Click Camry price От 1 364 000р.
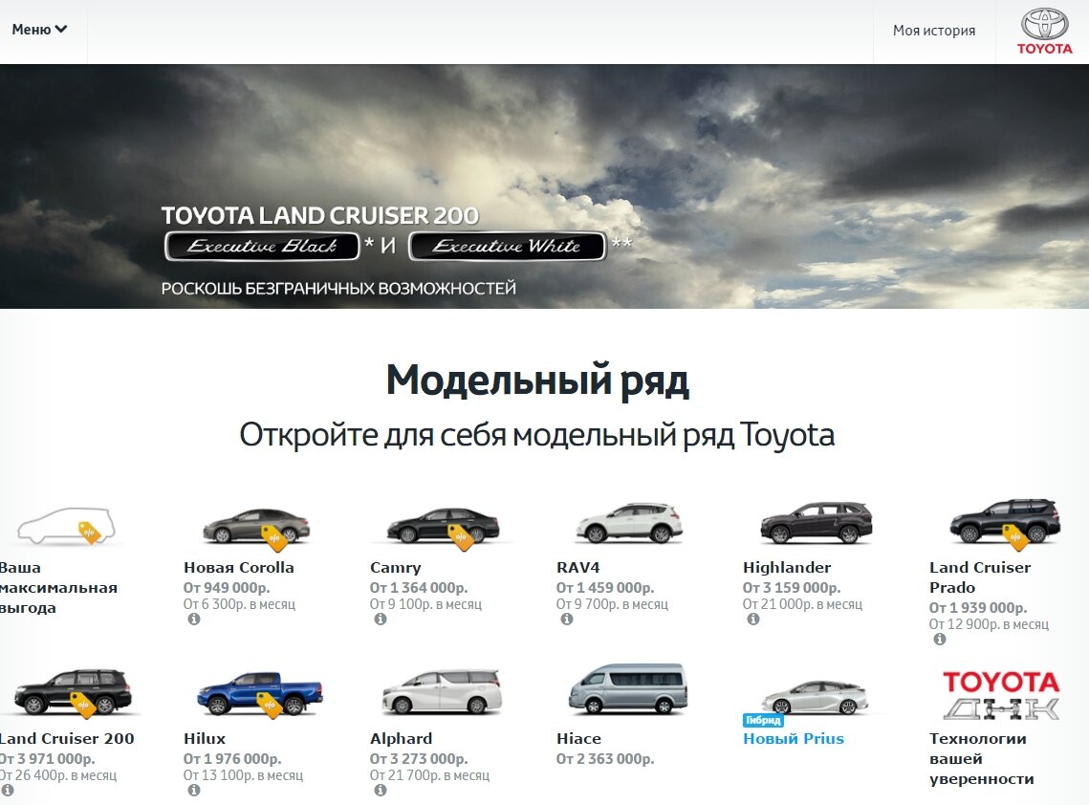This screenshot has width=1089, height=805. click(x=419, y=588)
